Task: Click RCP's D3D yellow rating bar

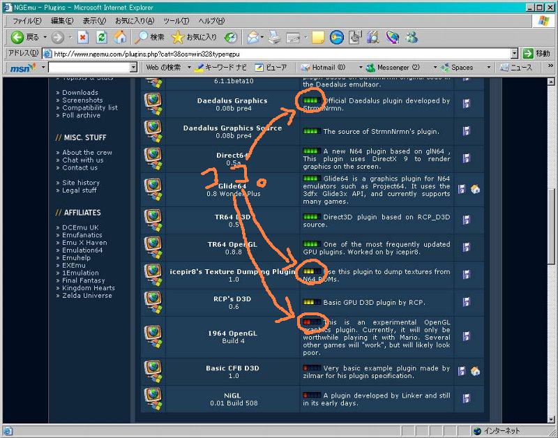Action: (312, 303)
